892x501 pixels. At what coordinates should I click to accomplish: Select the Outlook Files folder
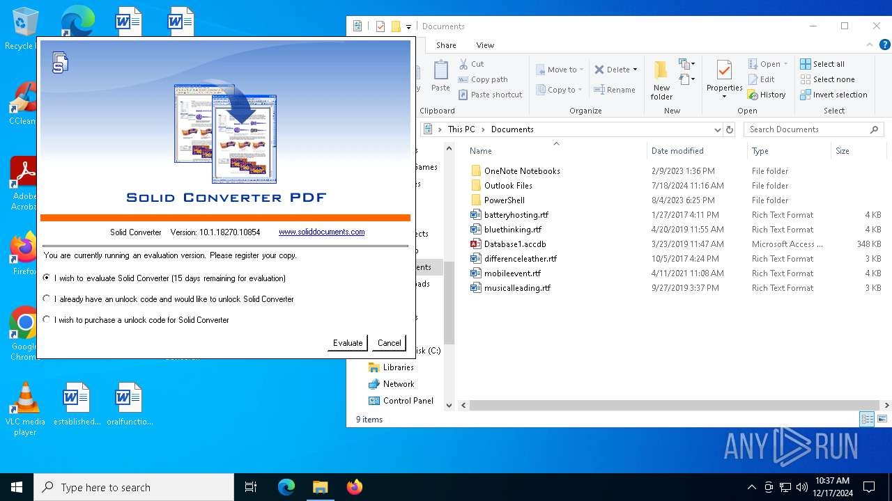(x=508, y=186)
